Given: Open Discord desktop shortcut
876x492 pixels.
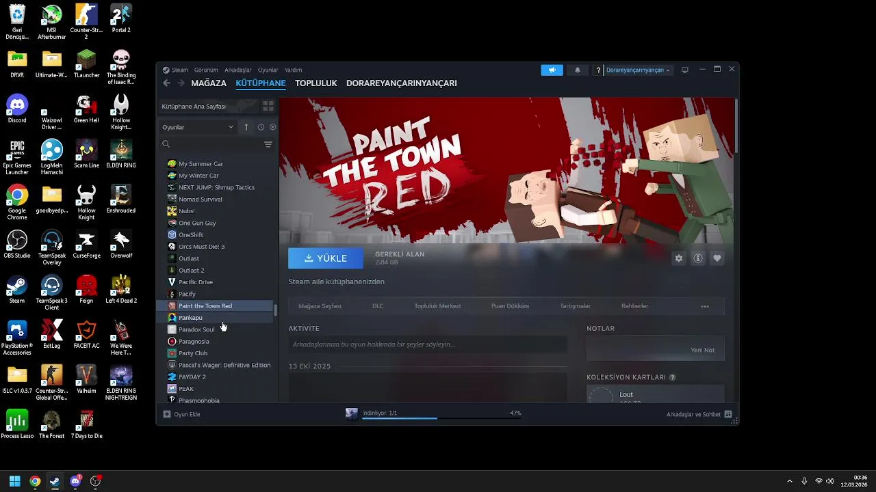Looking at the screenshot, I should coord(17,109).
